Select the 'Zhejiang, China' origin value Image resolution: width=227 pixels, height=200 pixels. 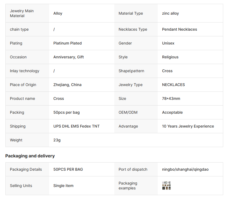[x=67, y=85]
